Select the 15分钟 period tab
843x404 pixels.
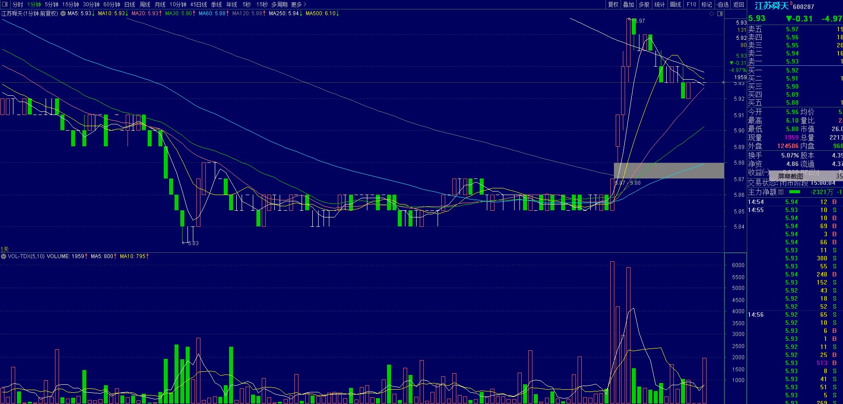[71, 4]
